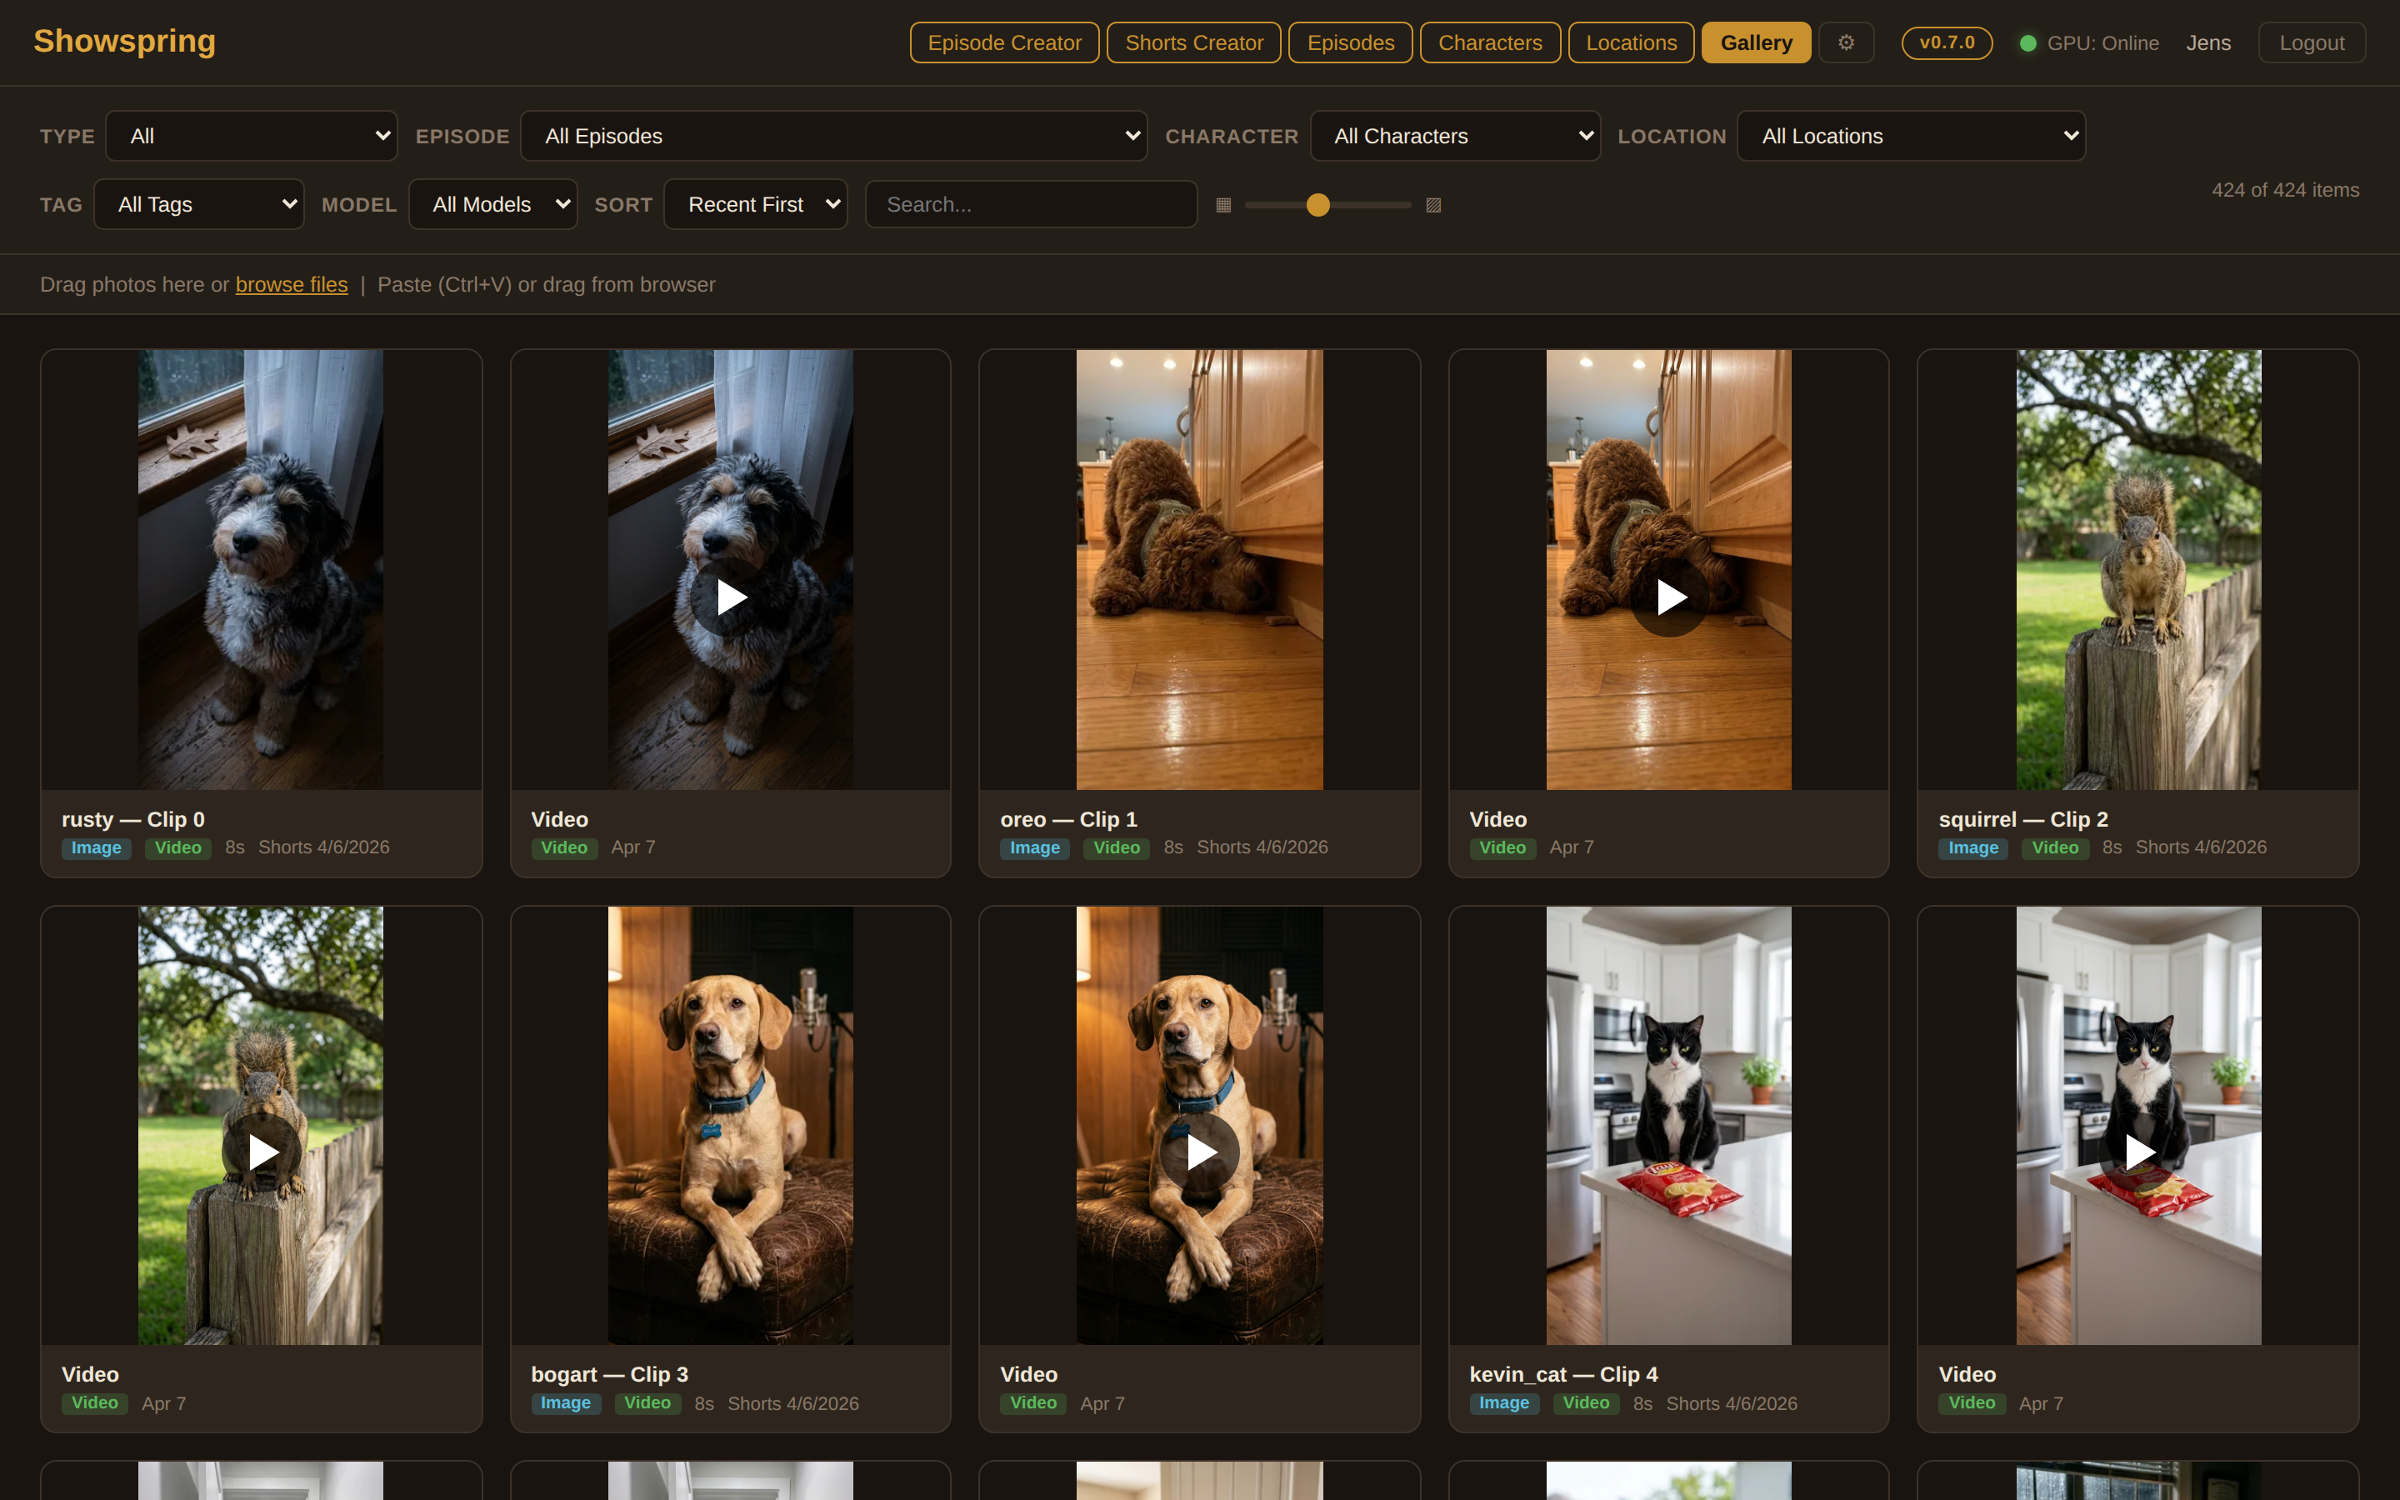Play the oreo kitchen video dated Apr 7
Screen dimensions: 2400x1500
pyautogui.click(x=1670, y=597)
